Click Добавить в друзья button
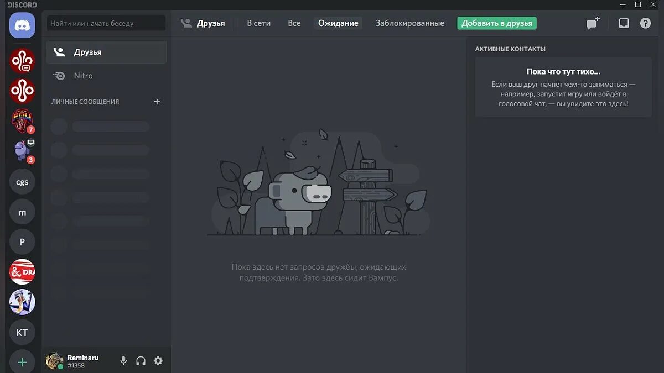Viewport: 664px width, 373px height. 497,23
